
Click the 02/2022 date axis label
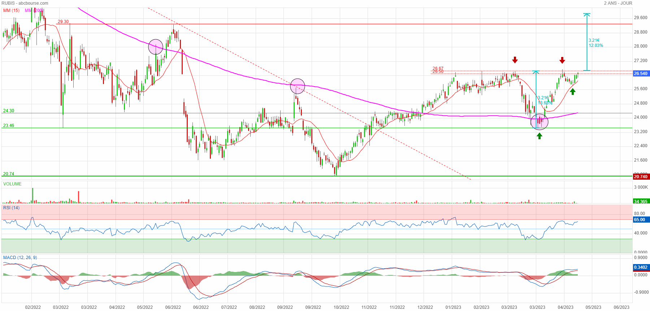point(33,307)
